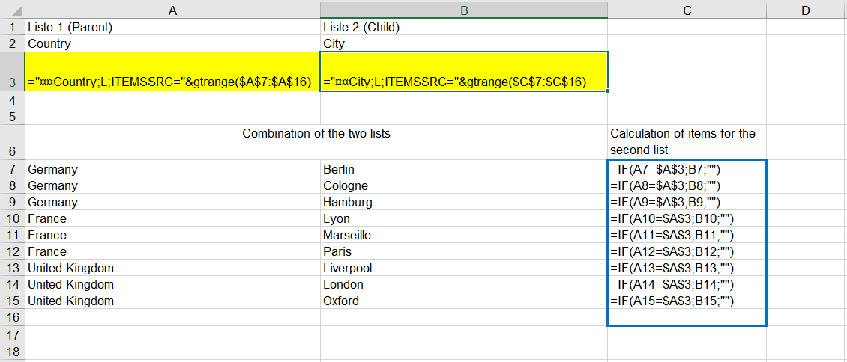Click the fill handle of cell B3
Image resolution: width=847 pixels, height=362 pixels.
point(608,91)
